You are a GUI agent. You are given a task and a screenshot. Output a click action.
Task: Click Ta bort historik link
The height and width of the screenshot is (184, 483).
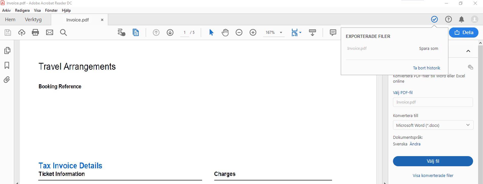[427, 68]
